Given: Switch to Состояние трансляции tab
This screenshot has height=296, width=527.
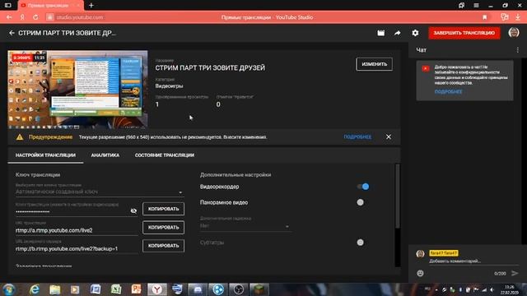Looking at the screenshot, I should pyautogui.click(x=165, y=155).
